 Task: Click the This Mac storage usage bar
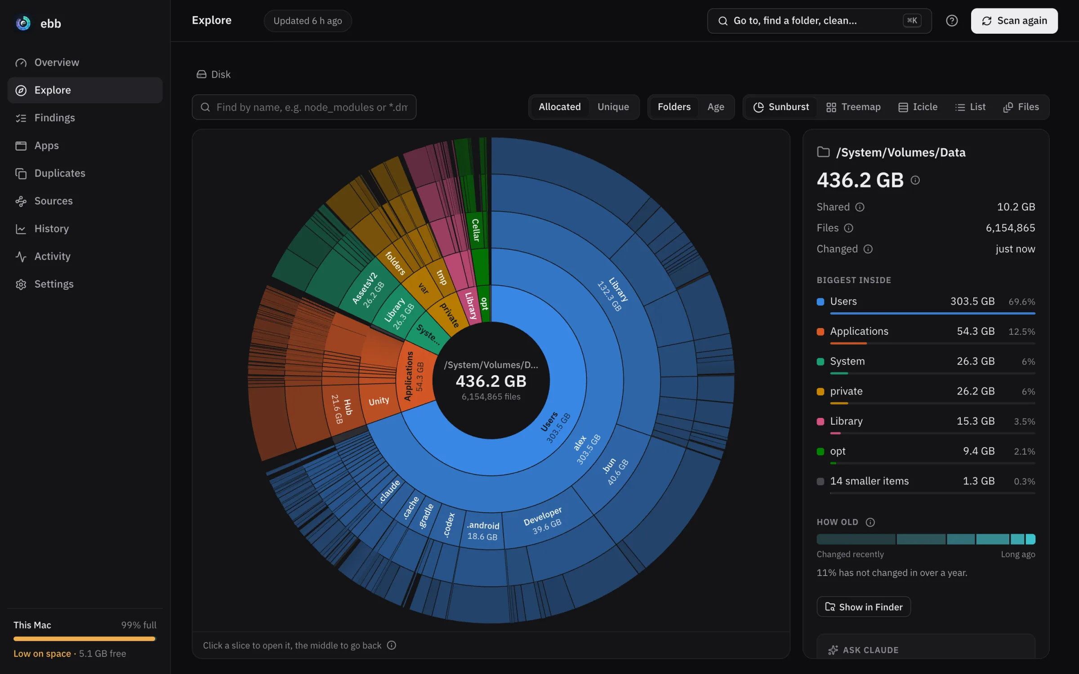point(85,639)
